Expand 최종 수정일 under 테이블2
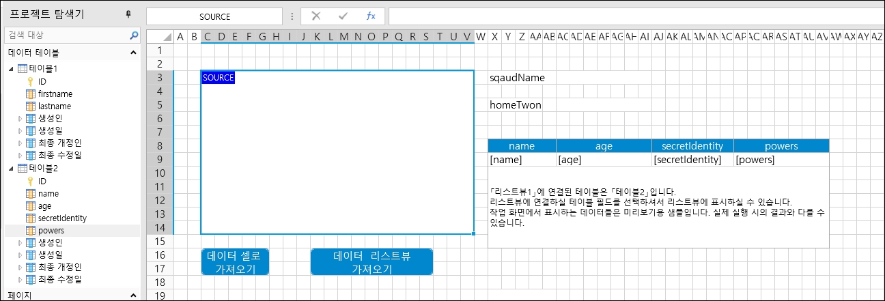This screenshot has width=885, height=301. [x=20, y=279]
